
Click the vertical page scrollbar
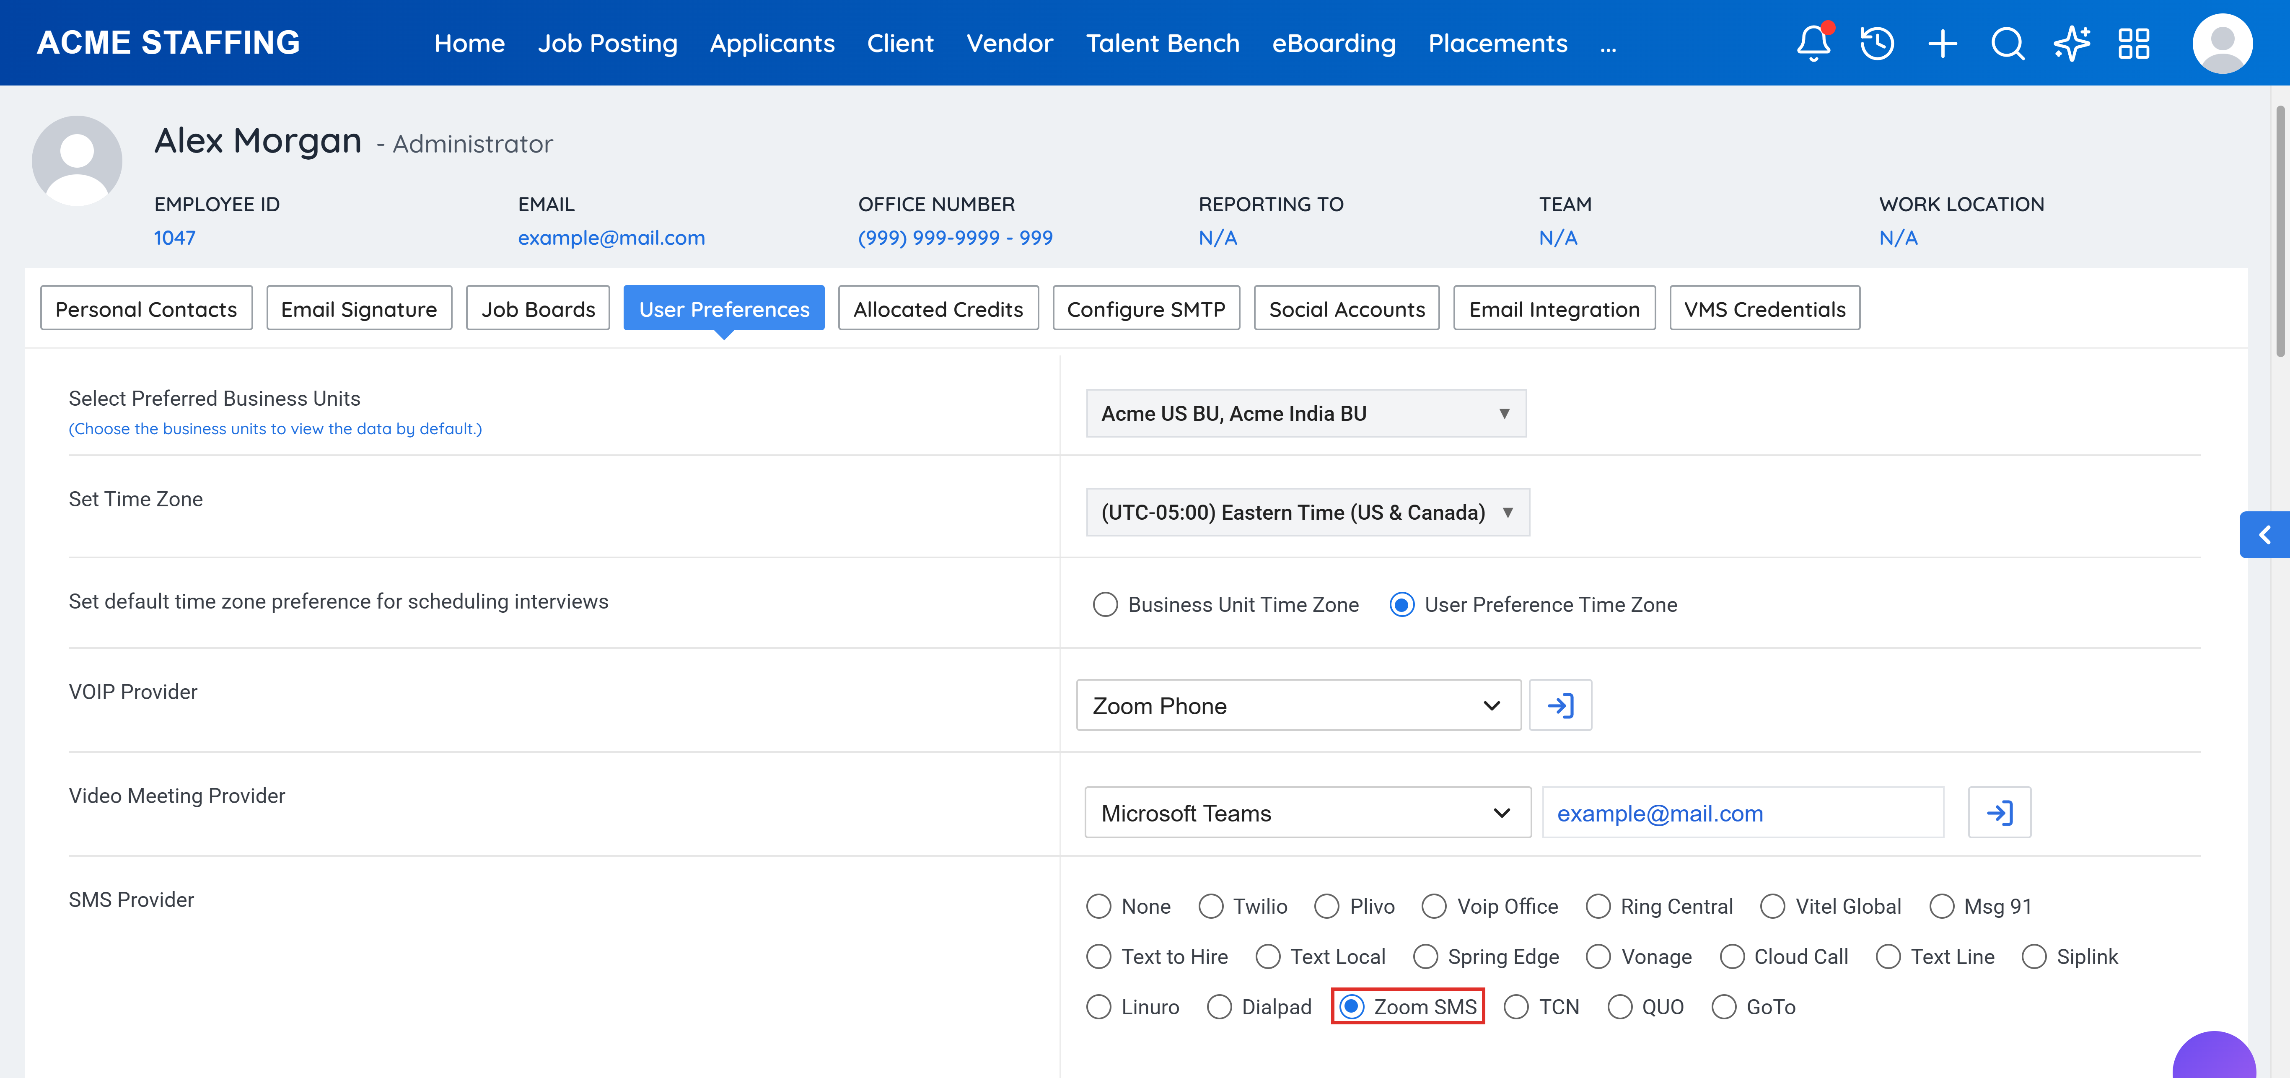pos(2281,231)
